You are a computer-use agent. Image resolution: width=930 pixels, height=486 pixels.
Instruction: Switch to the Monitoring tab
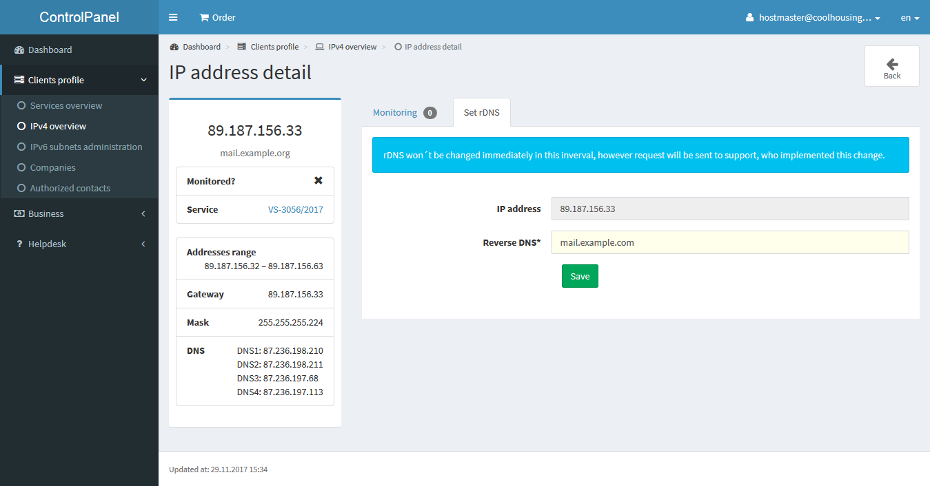[x=405, y=113]
